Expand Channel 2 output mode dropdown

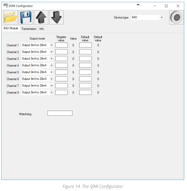click(x=52, y=52)
